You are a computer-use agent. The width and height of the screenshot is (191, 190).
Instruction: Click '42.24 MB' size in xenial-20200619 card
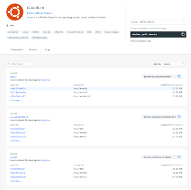pyautogui.click(x=177, y=129)
